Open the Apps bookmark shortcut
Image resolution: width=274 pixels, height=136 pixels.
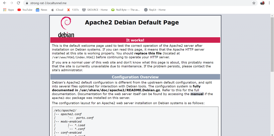9,10
